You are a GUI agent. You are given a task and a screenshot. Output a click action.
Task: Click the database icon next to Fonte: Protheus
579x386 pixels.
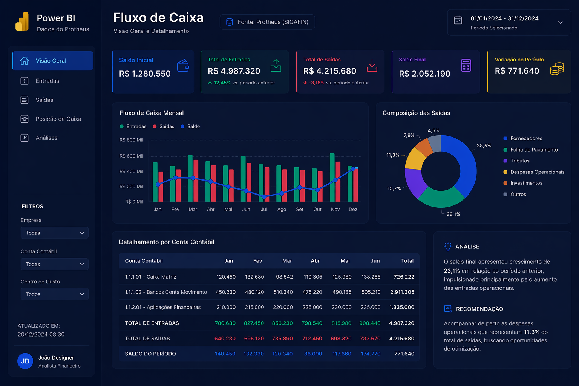pos(229,22)
